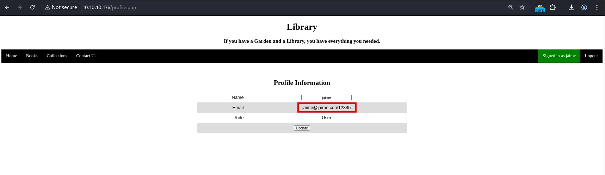Go back with the browser back arrow
The height and width of the screenshot is (175, 605).
pos(7,7)
